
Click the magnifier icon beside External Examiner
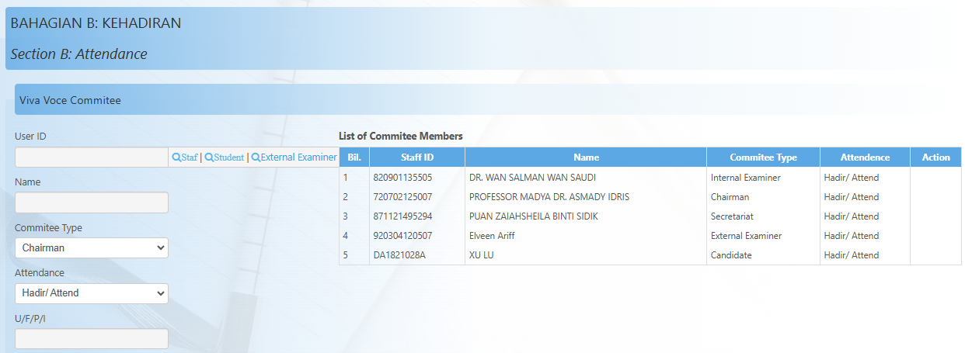pyautogui.click(x=256, y=157)
